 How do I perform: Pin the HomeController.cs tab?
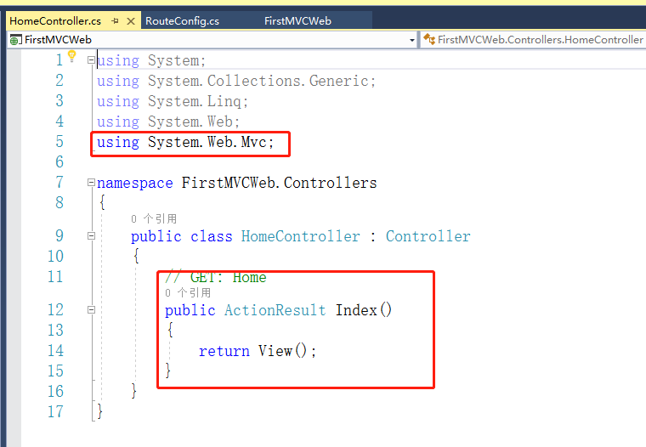click(x=116, y=20)
